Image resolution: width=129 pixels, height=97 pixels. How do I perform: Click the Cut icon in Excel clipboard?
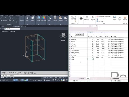coord(75,17)
